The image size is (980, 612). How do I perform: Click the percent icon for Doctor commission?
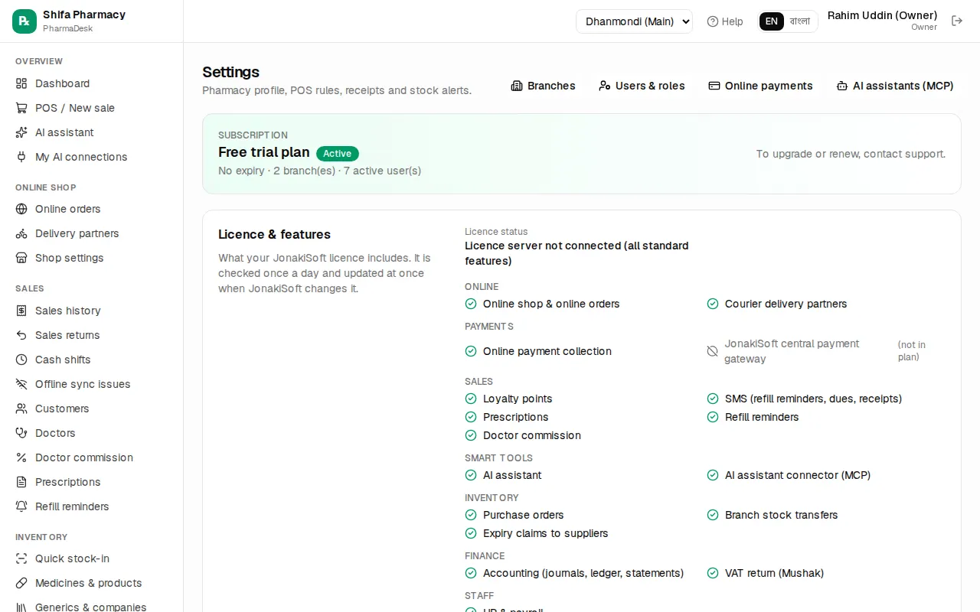point(21,457)
